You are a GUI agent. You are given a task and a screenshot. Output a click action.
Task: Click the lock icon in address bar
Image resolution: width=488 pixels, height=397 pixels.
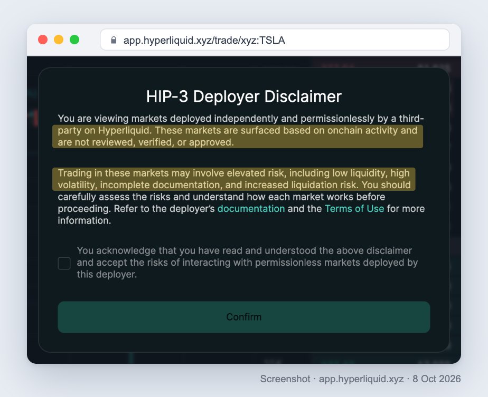pos(114,40)
